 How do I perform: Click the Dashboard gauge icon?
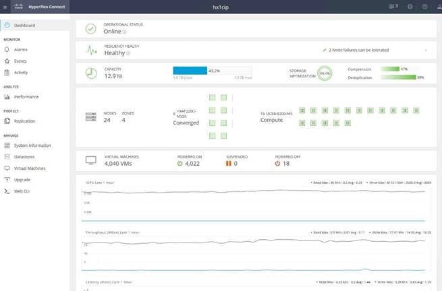point(7,25)
